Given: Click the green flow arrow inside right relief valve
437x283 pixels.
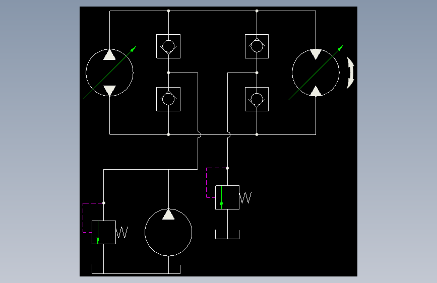Looking at the screenshot, I should 221,197.
